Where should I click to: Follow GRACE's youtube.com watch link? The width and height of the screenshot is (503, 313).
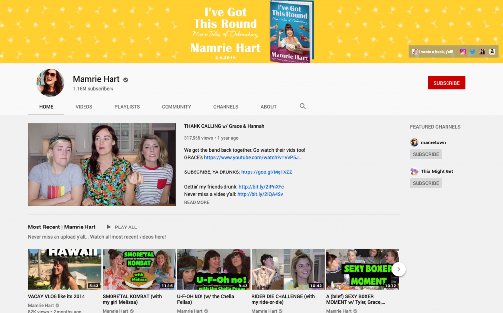click(253, 157)
